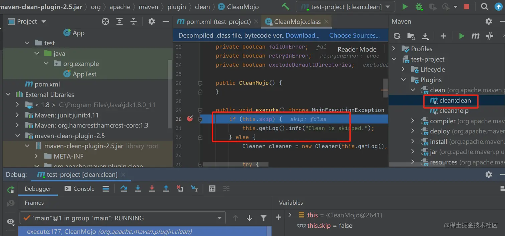Click Force Step Into red arrow
The height and width of the screenshot is (236, 505).
click(152, 189)
